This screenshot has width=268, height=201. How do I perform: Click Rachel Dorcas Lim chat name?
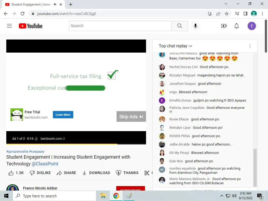click(x=183, y=67)
